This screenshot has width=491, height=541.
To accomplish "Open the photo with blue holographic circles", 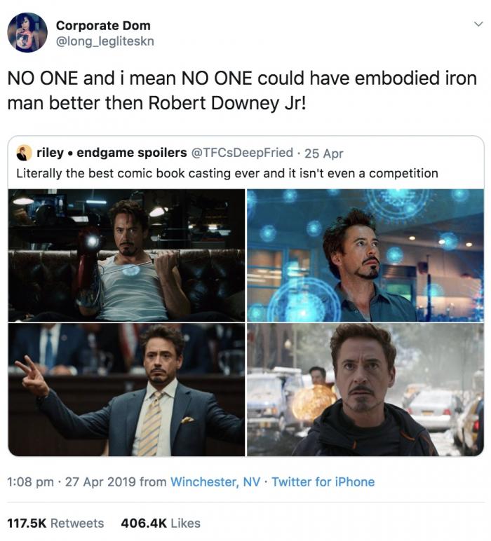I will 365,255.
